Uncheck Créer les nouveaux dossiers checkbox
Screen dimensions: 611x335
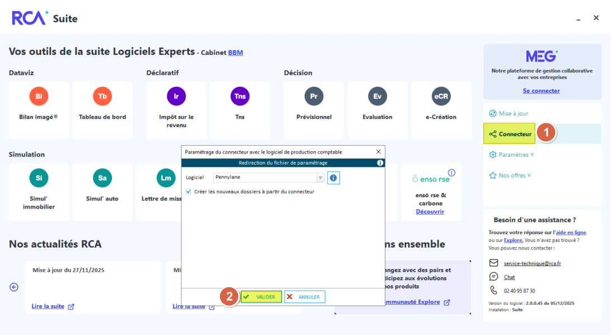189,192
